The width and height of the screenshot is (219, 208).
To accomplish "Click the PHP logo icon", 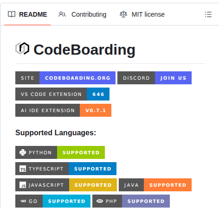I will [x=100, y=201].
